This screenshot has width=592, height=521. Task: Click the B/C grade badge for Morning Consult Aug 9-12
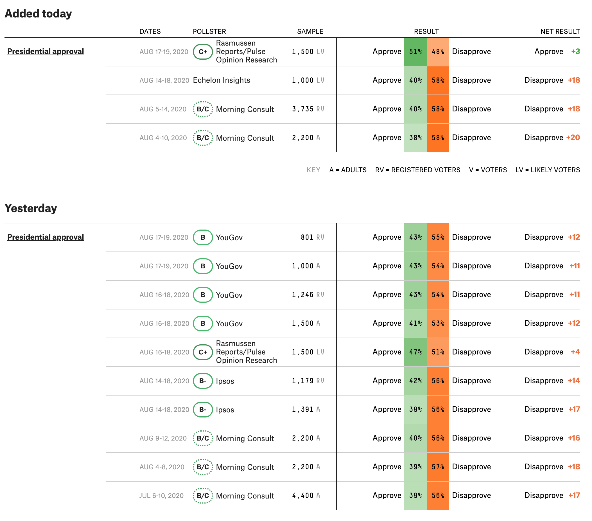(203, 438)
